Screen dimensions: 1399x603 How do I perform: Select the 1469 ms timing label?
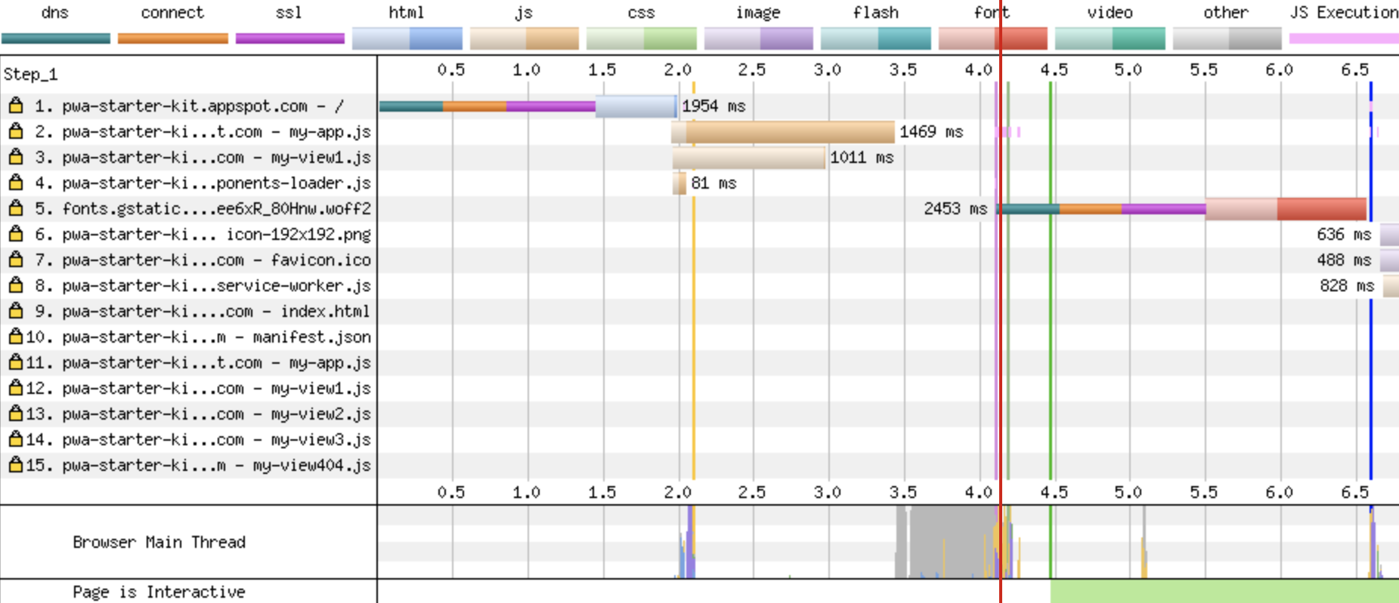click(931, 131)
